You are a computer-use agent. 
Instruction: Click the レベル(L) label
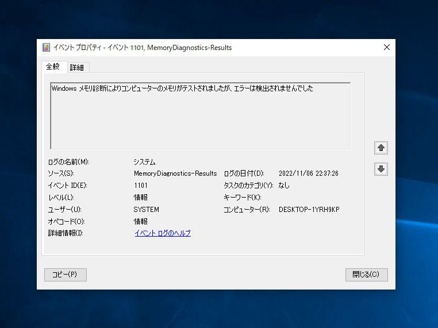(61, 198)
